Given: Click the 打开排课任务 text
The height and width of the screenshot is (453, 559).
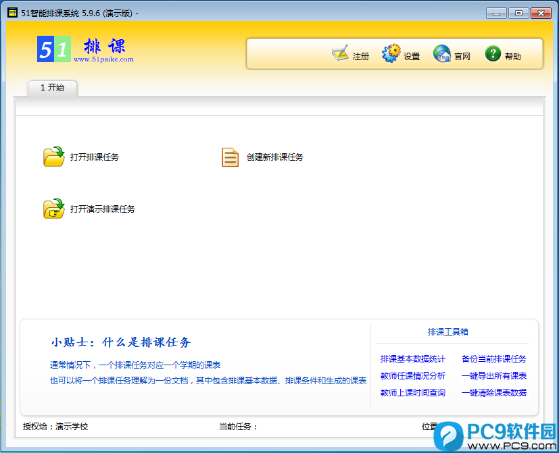Looking at the screenshot, I should [95, 157].
